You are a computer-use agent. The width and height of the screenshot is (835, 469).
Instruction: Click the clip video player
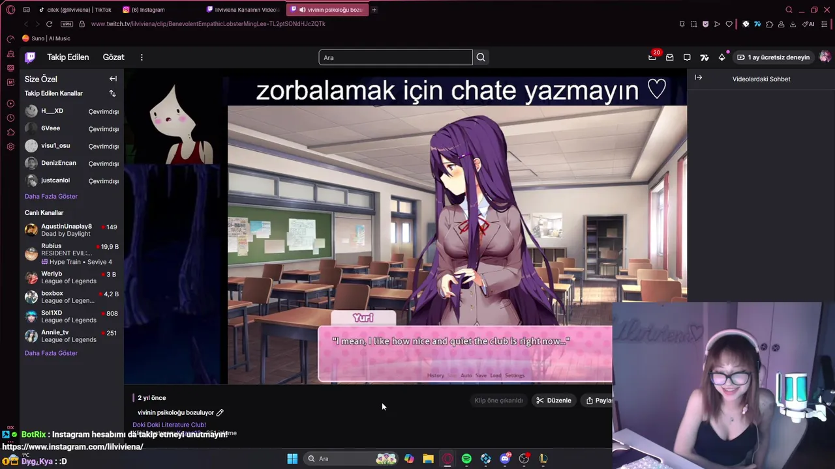click(404, 227)
